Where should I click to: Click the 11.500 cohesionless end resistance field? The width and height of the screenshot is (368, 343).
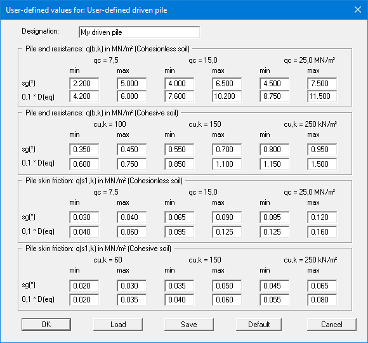click(322, 96)
